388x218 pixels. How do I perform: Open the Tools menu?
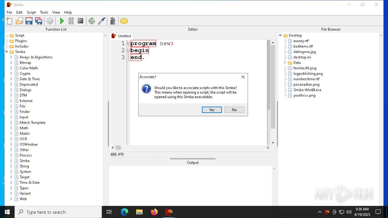pyautogui.click(x=44, y=12)
